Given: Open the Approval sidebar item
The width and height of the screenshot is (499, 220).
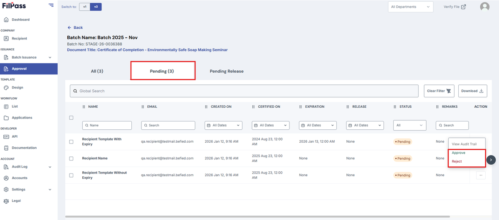Looking at the screenshot, I should [x=29, y=69].
